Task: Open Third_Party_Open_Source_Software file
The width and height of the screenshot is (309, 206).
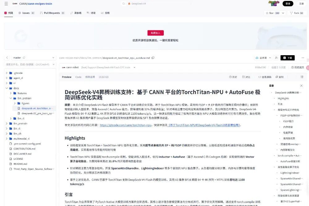Action: 34,169
